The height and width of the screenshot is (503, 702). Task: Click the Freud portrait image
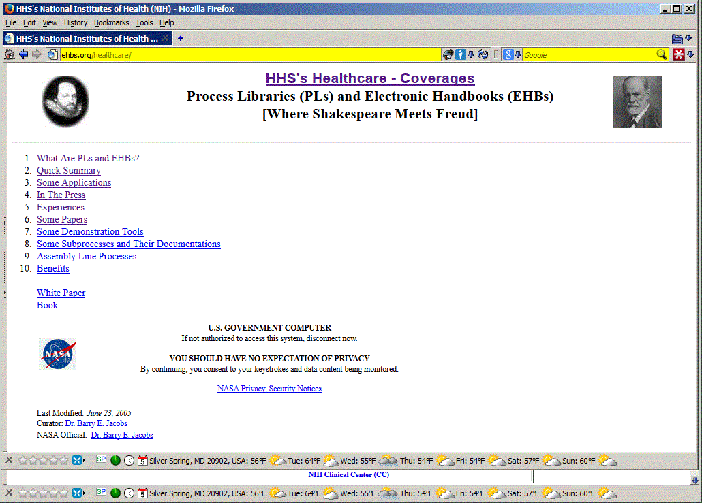(637, 102)
